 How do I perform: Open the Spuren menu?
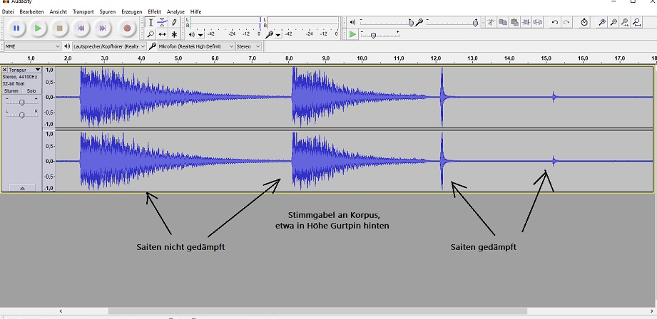[107, 12]
